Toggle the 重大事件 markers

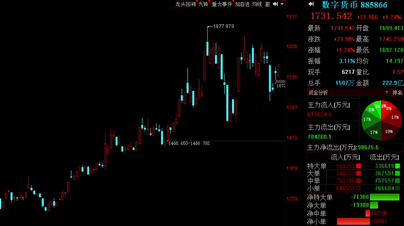pyautogui.click(x=222, y=4)
